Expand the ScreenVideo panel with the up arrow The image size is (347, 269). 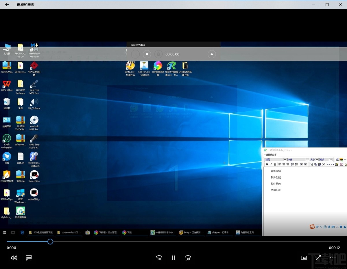[212, 54]
